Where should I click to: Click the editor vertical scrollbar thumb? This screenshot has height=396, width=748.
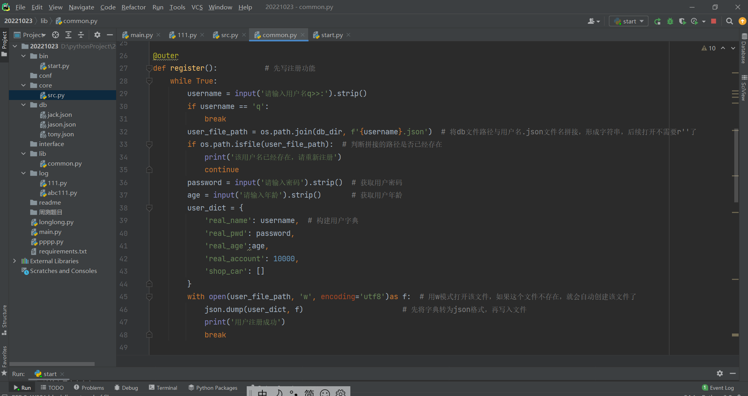click(x=736, y=166)
